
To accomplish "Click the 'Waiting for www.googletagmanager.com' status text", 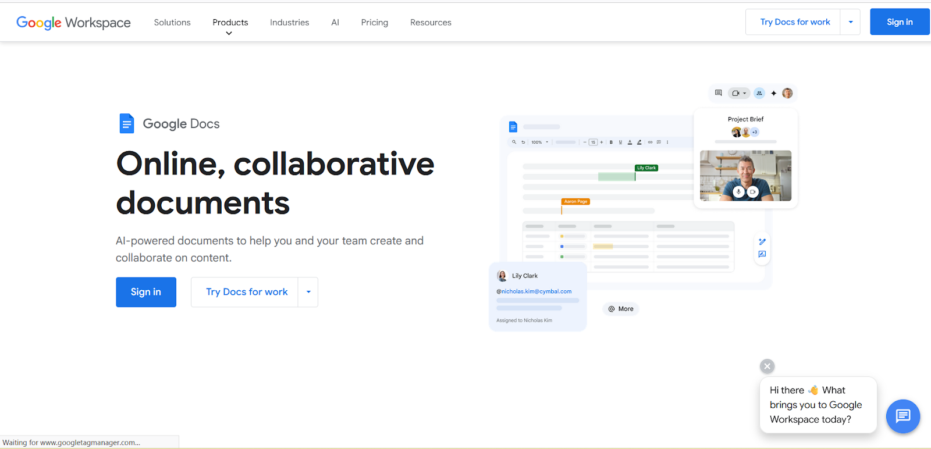I will click(x=72, y=443).
